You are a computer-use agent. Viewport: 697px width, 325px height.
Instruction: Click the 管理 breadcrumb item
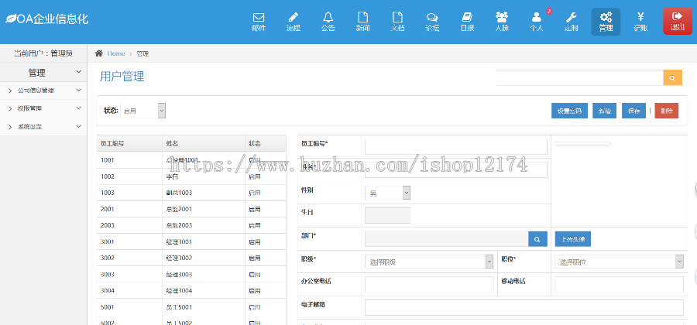[142, 53]
